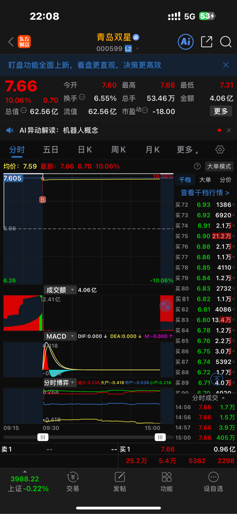Adjust the left time range slider handle

click(43, 437)
